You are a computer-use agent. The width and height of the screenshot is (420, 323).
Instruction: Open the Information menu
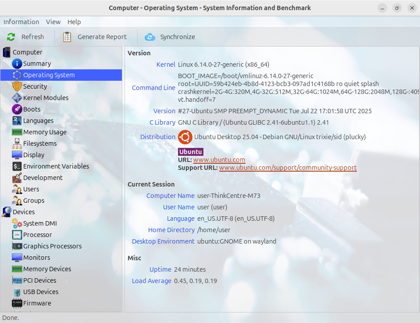point(21,22)
